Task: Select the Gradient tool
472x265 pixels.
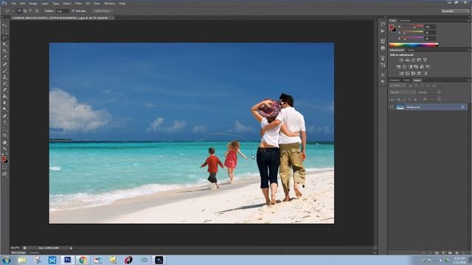Action: [4, 96]
